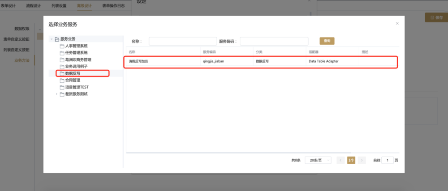Click the 业务调用例子 folder icon
This screenshot has width=448, height=191.
(62, 66)
